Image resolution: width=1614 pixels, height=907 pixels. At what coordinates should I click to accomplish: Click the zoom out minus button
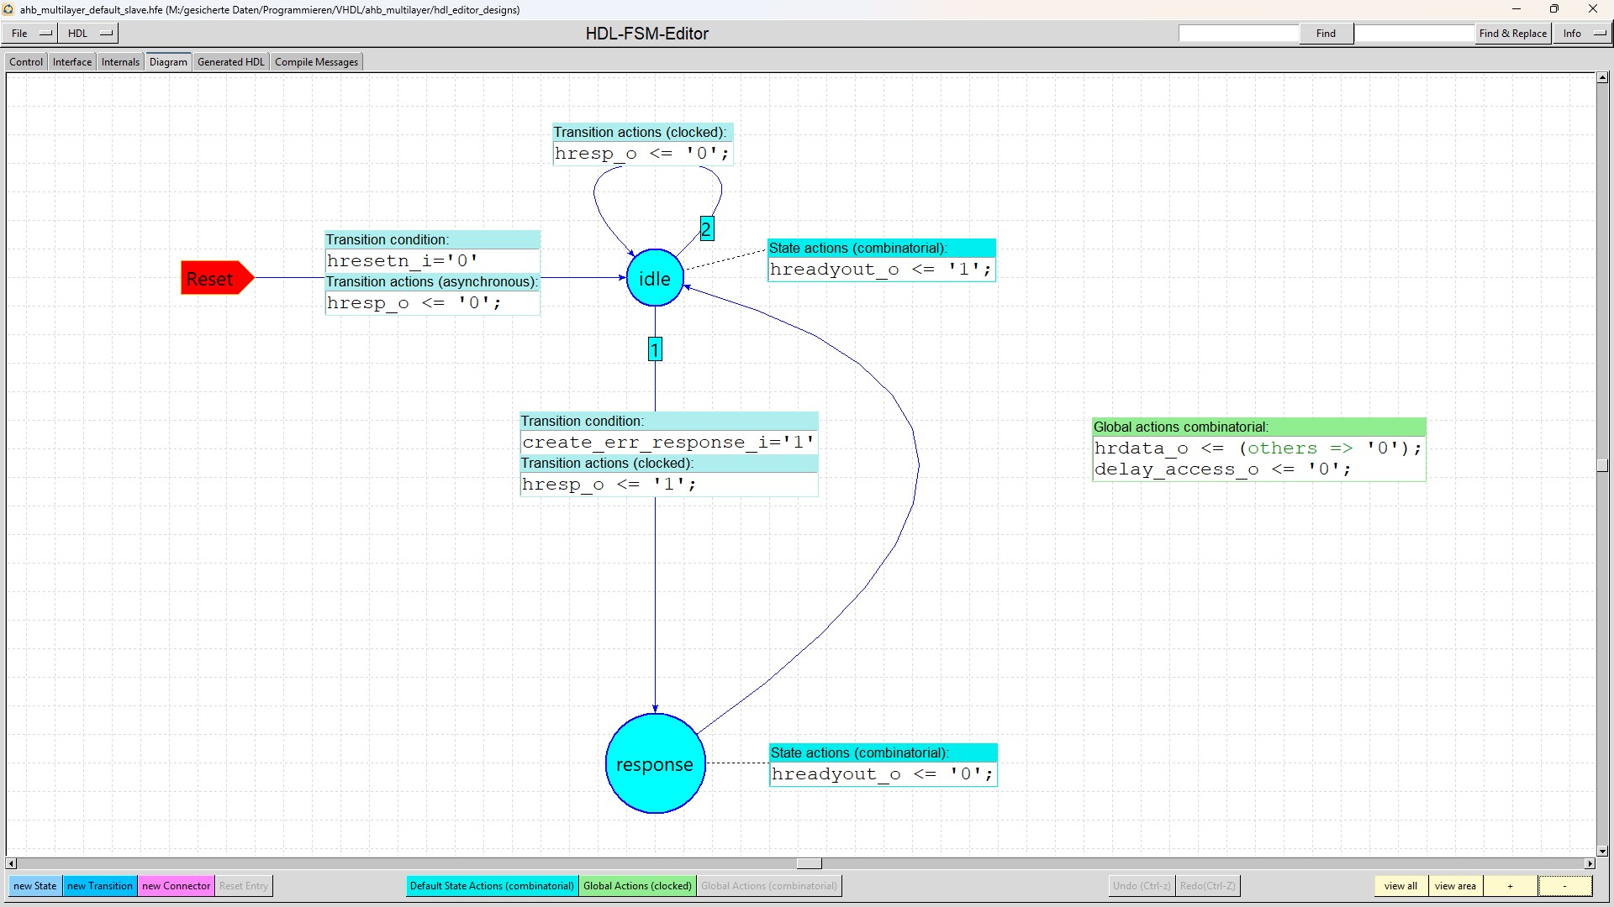(x=1564, y=886)
